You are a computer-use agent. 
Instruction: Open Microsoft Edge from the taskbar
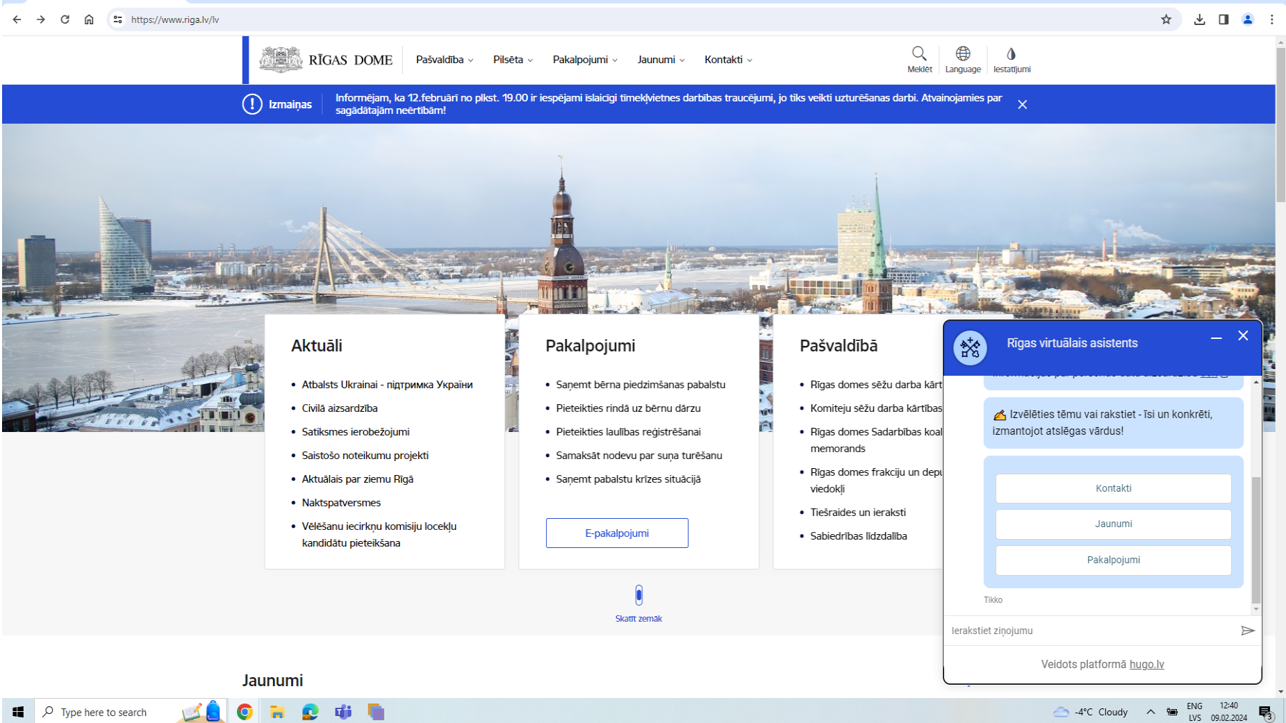click(x=310, y=712)
